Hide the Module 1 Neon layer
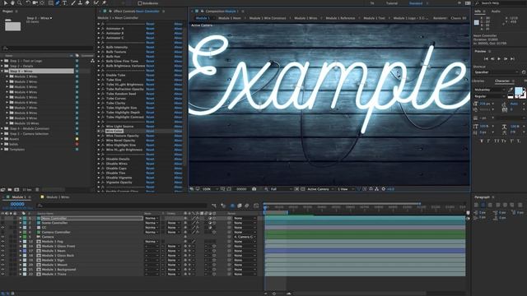 point(2,251)
